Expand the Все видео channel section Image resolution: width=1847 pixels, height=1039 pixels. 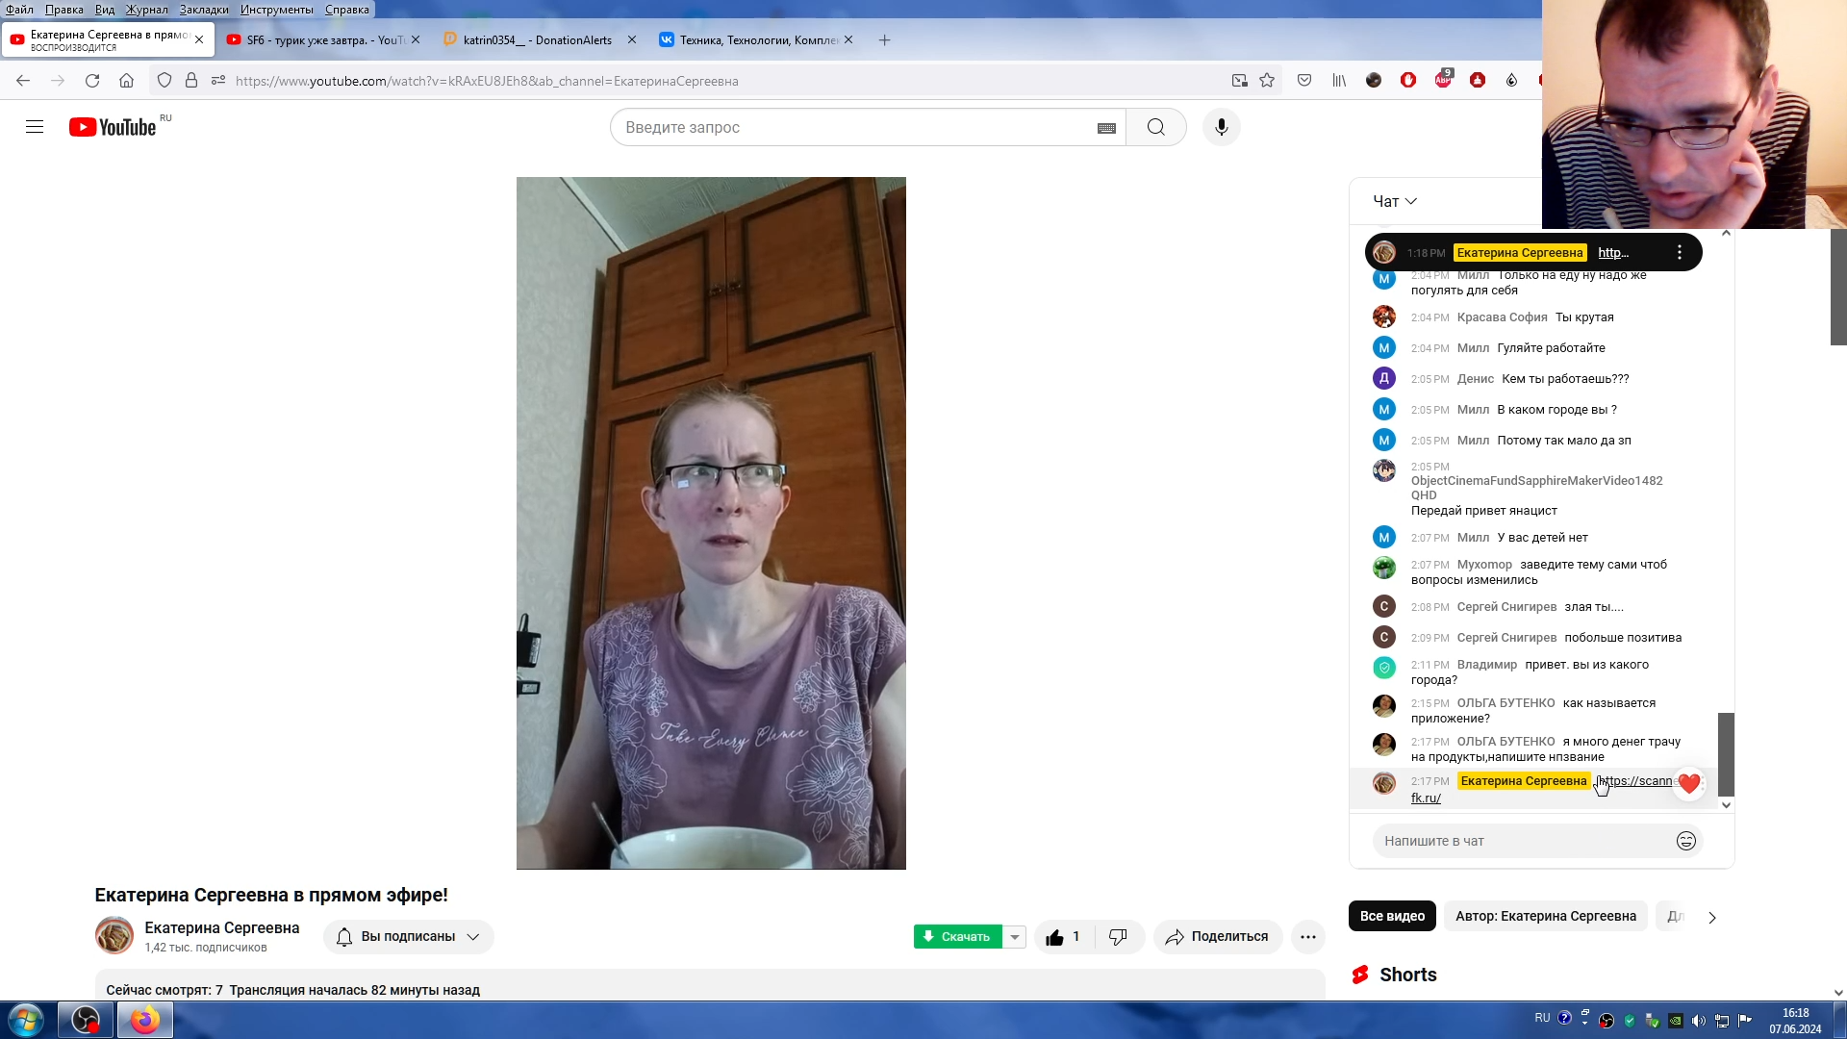(1393, 915)
